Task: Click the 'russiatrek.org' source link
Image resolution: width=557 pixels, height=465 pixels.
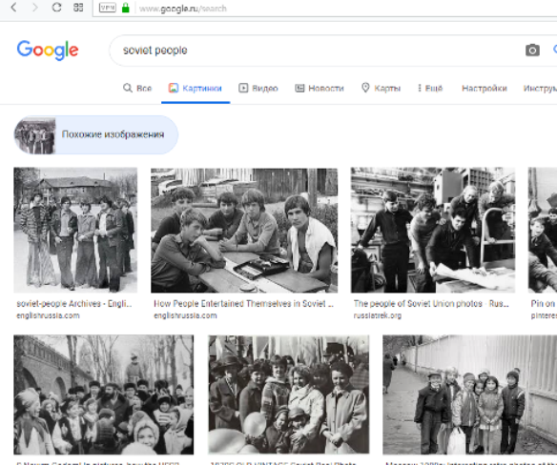Action: pos(378,315)
